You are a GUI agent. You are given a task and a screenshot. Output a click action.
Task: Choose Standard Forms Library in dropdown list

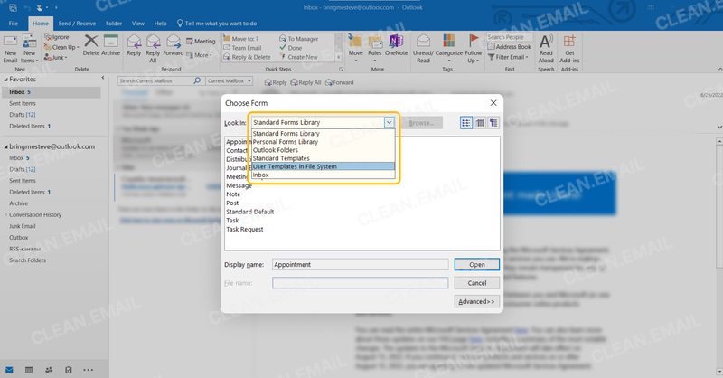324,133
